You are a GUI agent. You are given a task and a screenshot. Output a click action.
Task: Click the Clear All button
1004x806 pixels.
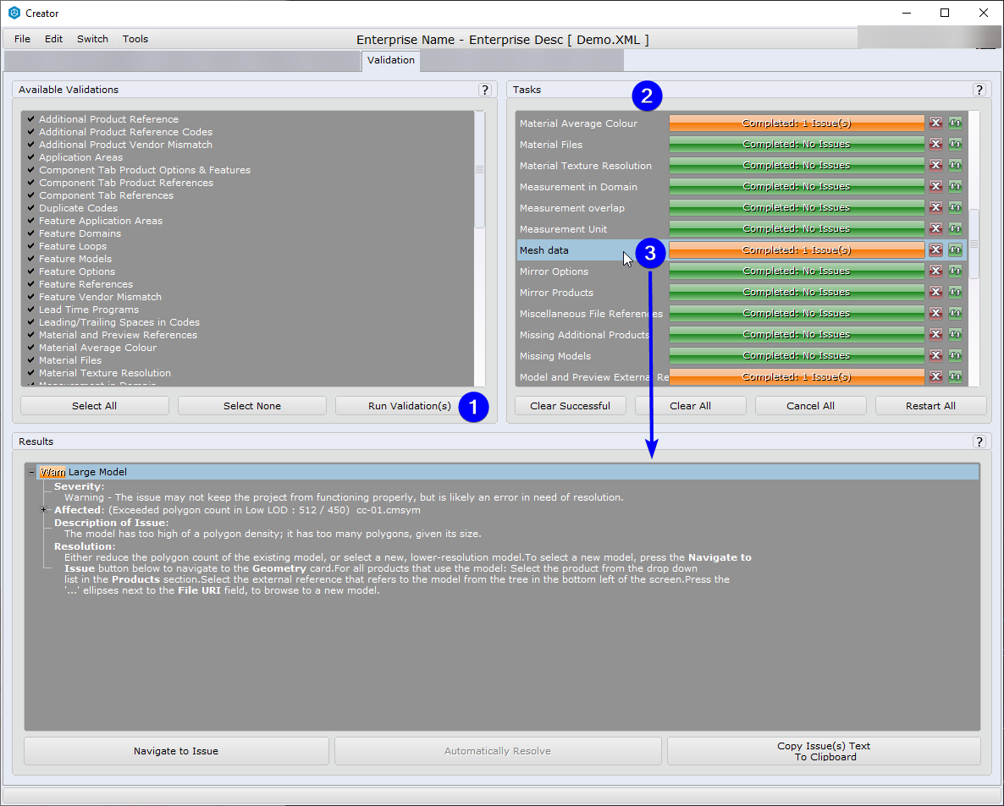tap(690, 406)
